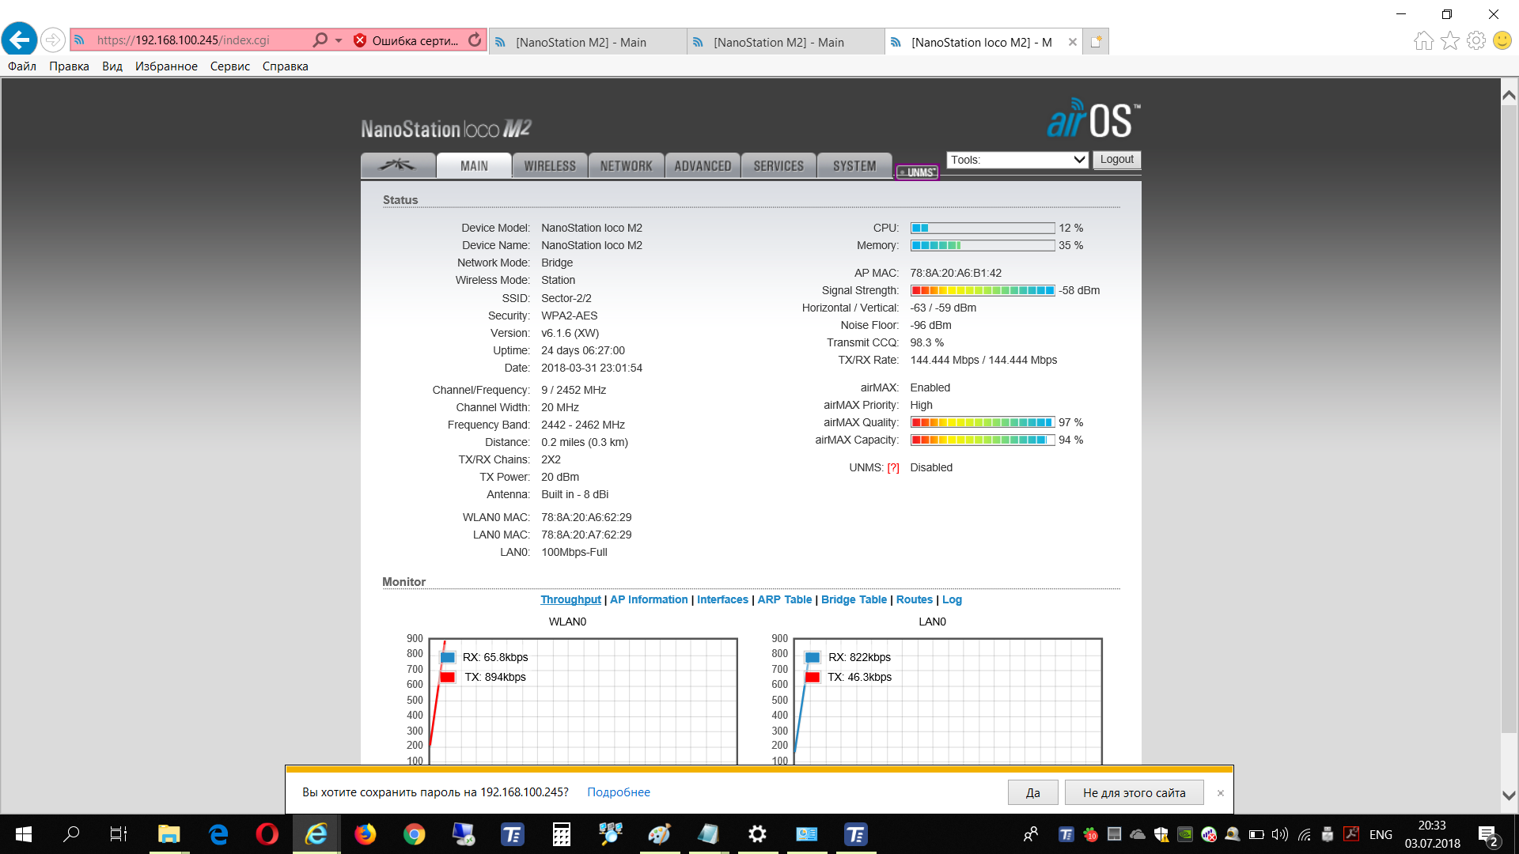
Task: Open the Избранное menu
Action: [166, 66]
